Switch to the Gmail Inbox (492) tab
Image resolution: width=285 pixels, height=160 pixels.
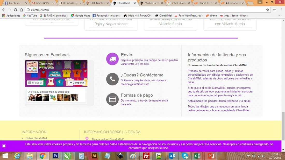(x=43, y=3)
